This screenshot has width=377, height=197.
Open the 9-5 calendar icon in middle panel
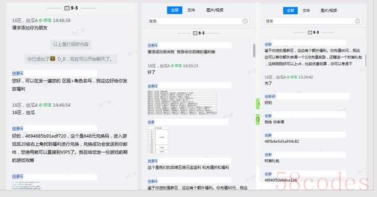click(195, 33)
